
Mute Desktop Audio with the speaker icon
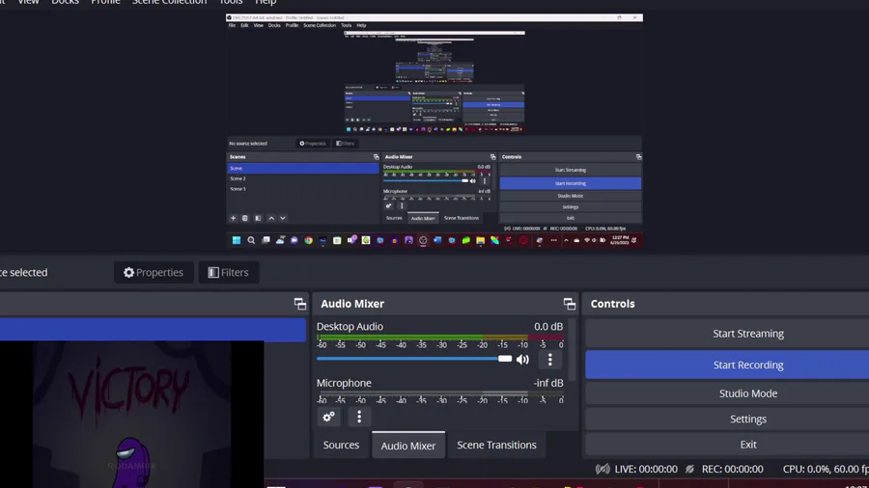click(522, 360)
